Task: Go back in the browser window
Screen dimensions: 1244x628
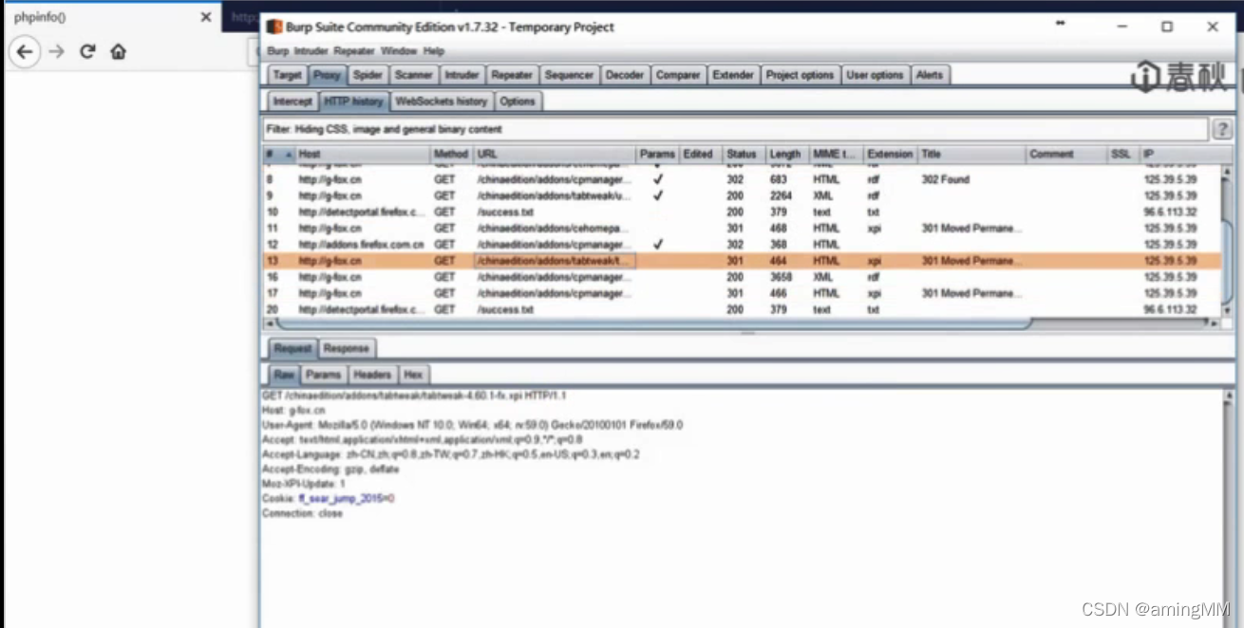Action: (25, 52)
